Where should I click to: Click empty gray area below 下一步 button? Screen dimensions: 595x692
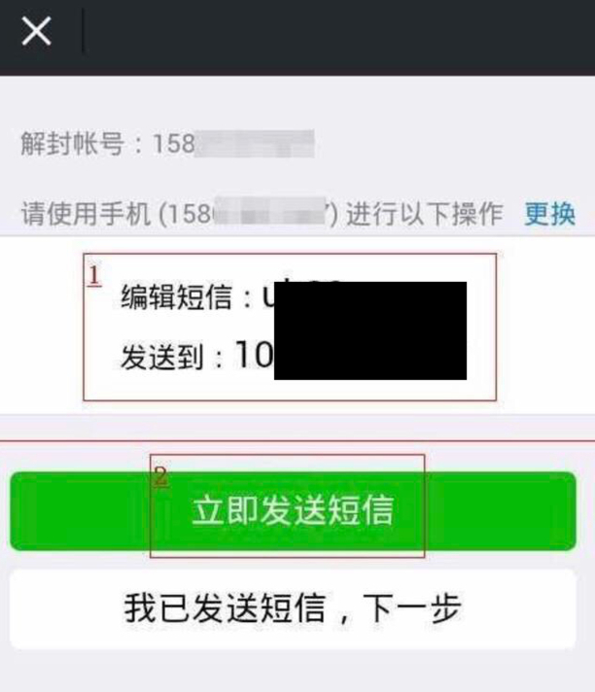point(297,671)
